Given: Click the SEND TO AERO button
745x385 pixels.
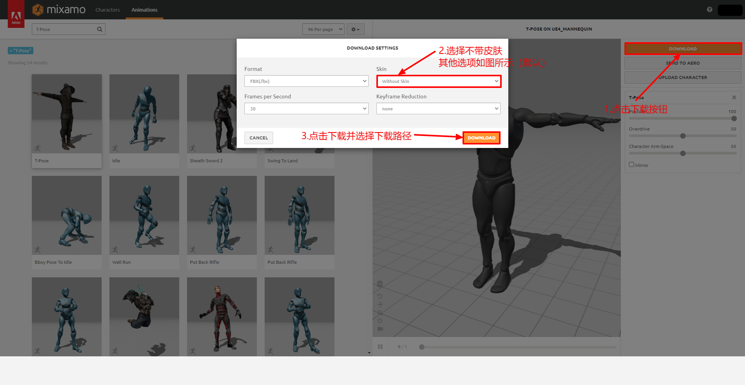Looking at the screenshot, I should [x=683, y=63].
